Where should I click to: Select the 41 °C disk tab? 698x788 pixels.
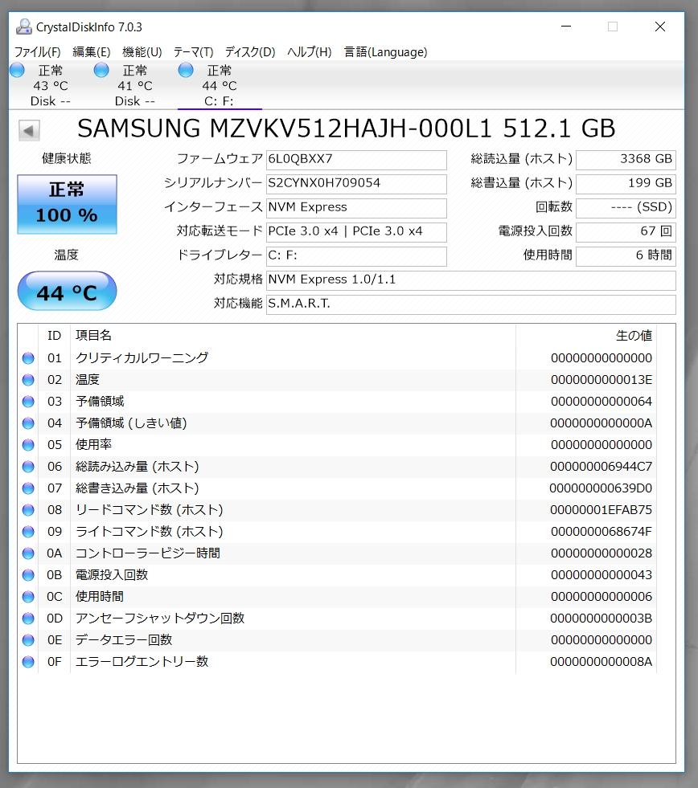point(135,85)
